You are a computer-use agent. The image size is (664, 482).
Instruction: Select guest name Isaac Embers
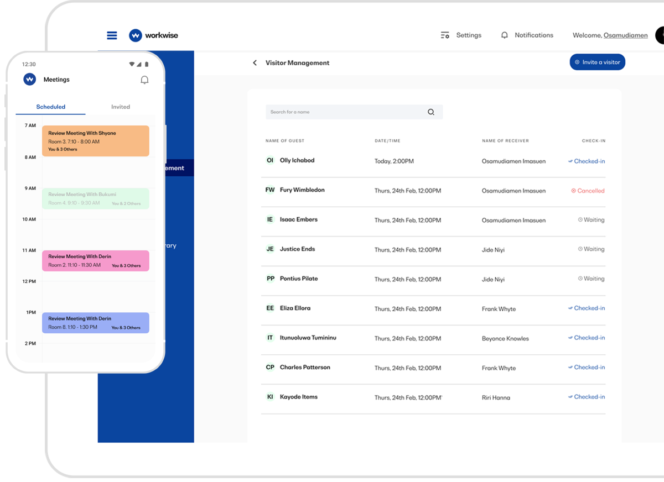[x=299, y=219]
